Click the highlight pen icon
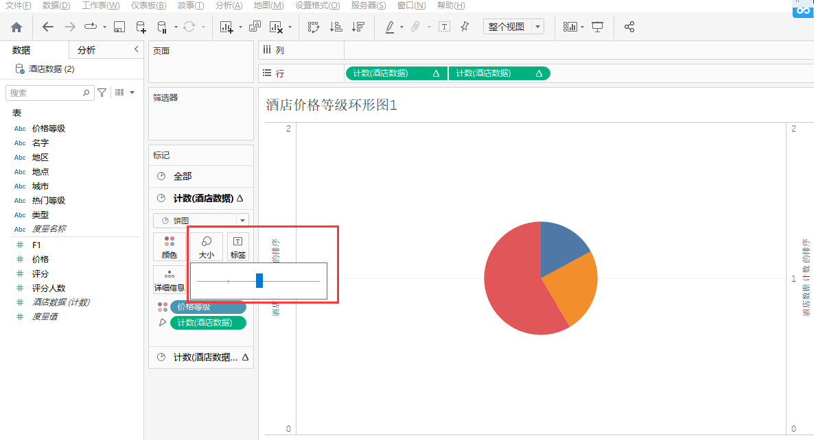Image resolution: width=814 pixels, height=440 pixels. point(390,27)
